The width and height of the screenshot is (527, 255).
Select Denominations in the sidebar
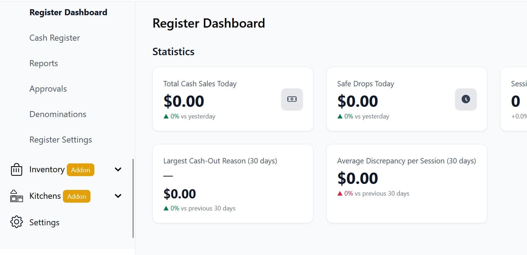(x=58, y=114)
